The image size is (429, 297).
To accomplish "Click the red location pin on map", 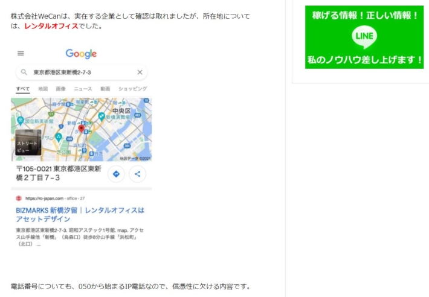I will point(81,129).
